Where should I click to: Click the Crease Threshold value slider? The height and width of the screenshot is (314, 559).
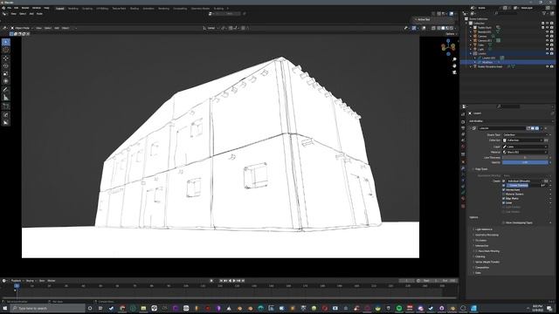pos(527,185)
